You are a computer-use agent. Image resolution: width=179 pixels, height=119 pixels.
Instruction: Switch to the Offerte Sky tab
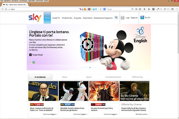click(138, 77)
